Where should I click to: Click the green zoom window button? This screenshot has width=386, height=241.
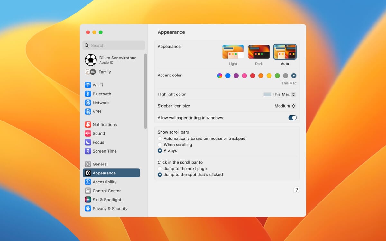point(101,32)
